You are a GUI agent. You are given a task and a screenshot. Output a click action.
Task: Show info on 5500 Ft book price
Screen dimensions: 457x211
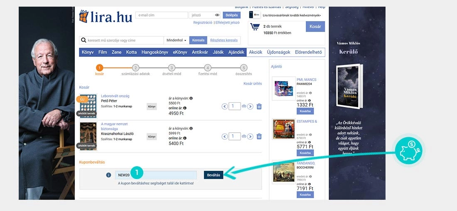tap(191, 98)
